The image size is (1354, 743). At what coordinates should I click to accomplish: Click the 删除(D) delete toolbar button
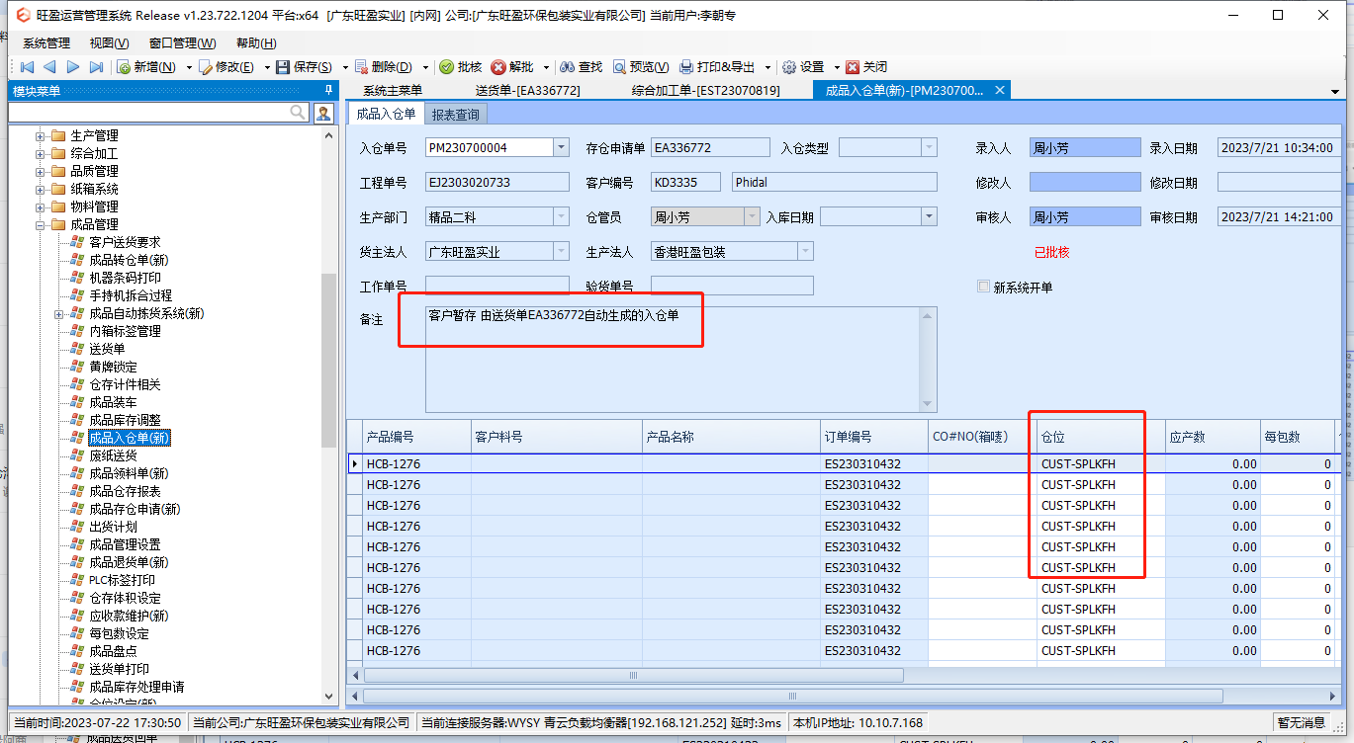[383, 67]
